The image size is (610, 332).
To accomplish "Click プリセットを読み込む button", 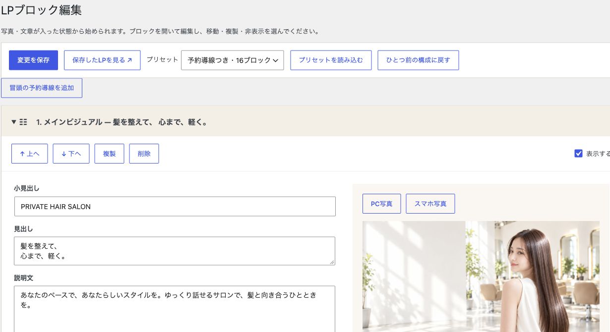I will coord(331,60).
